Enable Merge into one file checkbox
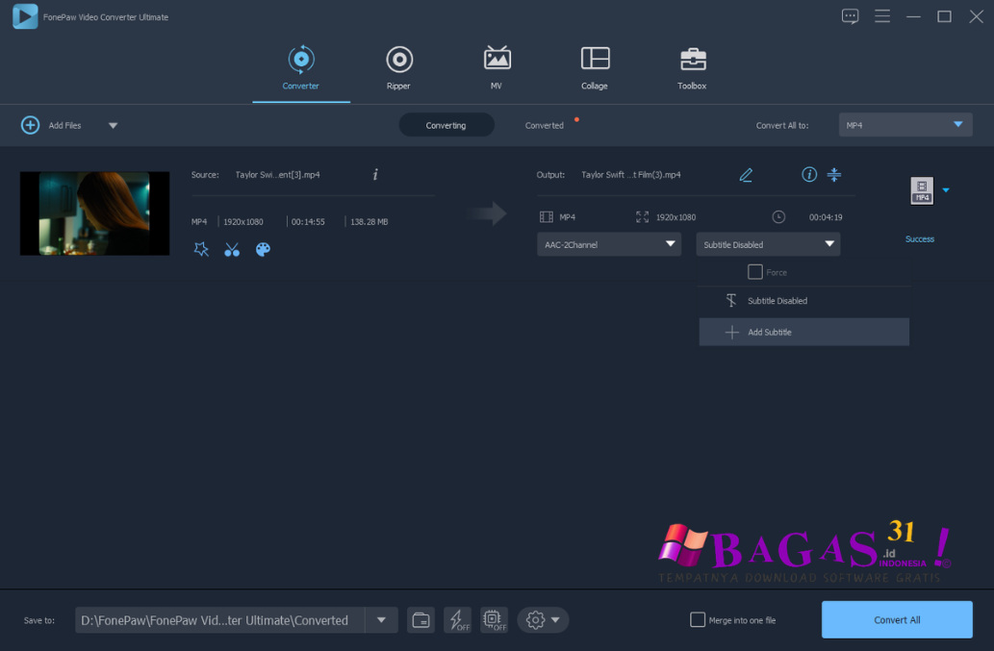The height and width of the screenshot is (651, 994). (698, 620)
